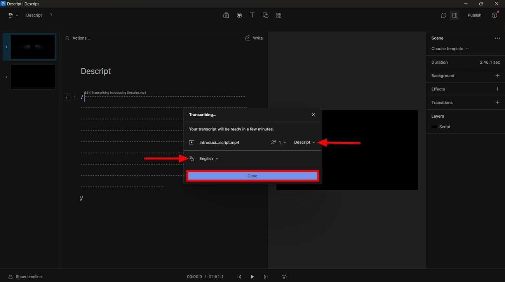Open the Scene more options menu

coord(497,38)
